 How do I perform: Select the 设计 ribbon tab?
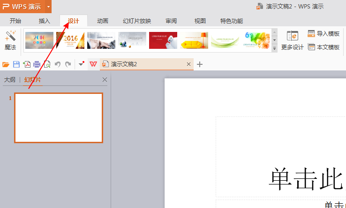pyautogui.click(x=74, y=21)
